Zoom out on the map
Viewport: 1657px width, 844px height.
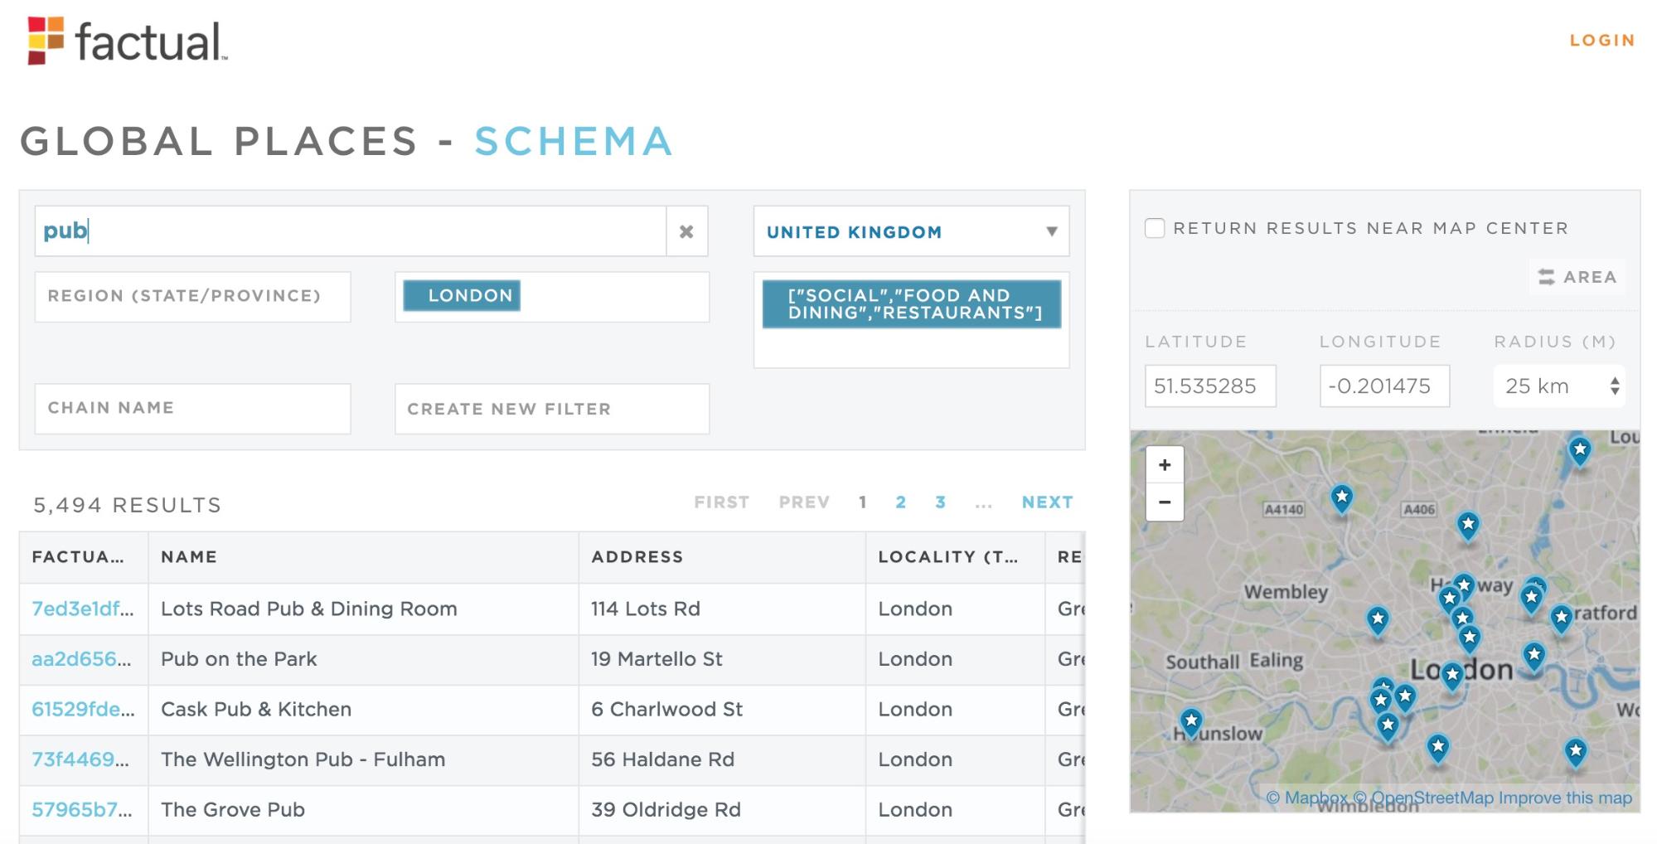tap(1164, 502)
